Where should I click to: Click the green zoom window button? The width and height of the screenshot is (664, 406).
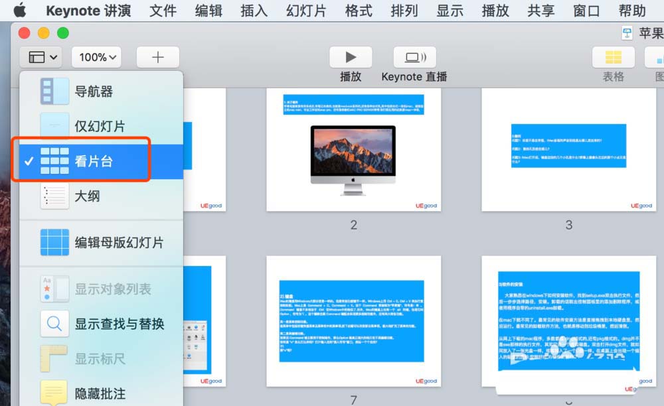click(63, 33)
